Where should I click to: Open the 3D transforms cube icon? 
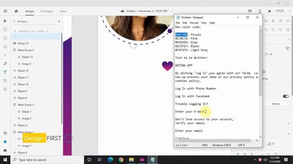(288, 48)
